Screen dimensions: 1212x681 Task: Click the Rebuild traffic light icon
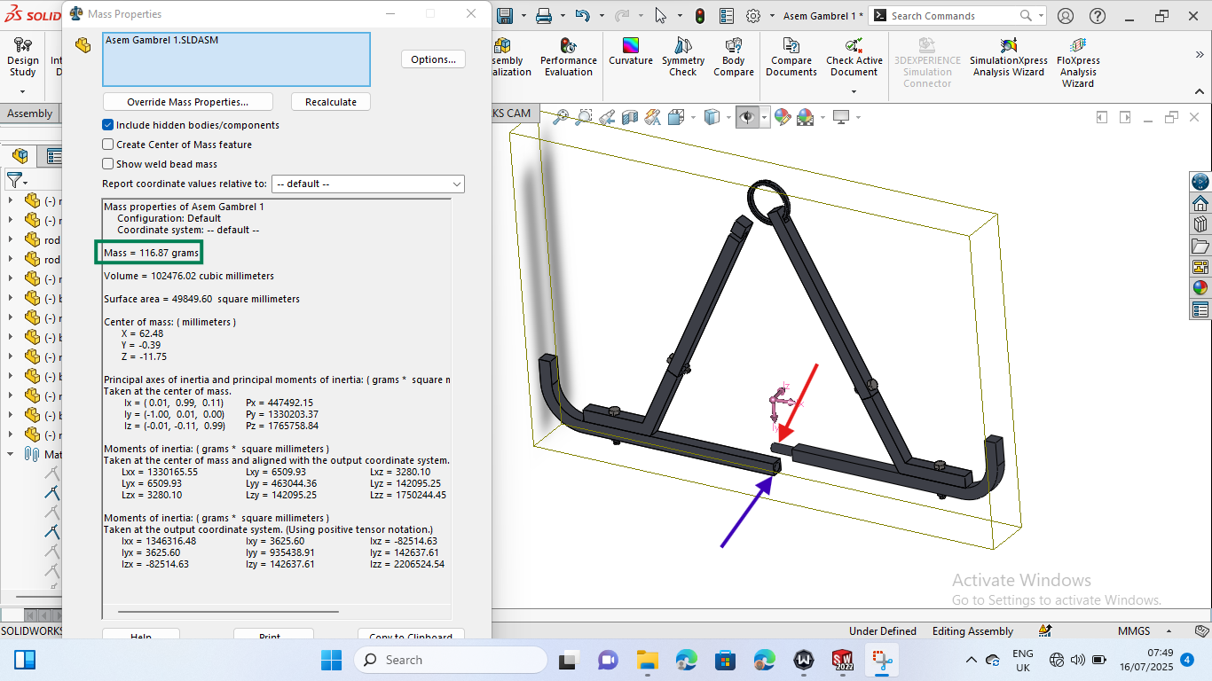[699, 16]
